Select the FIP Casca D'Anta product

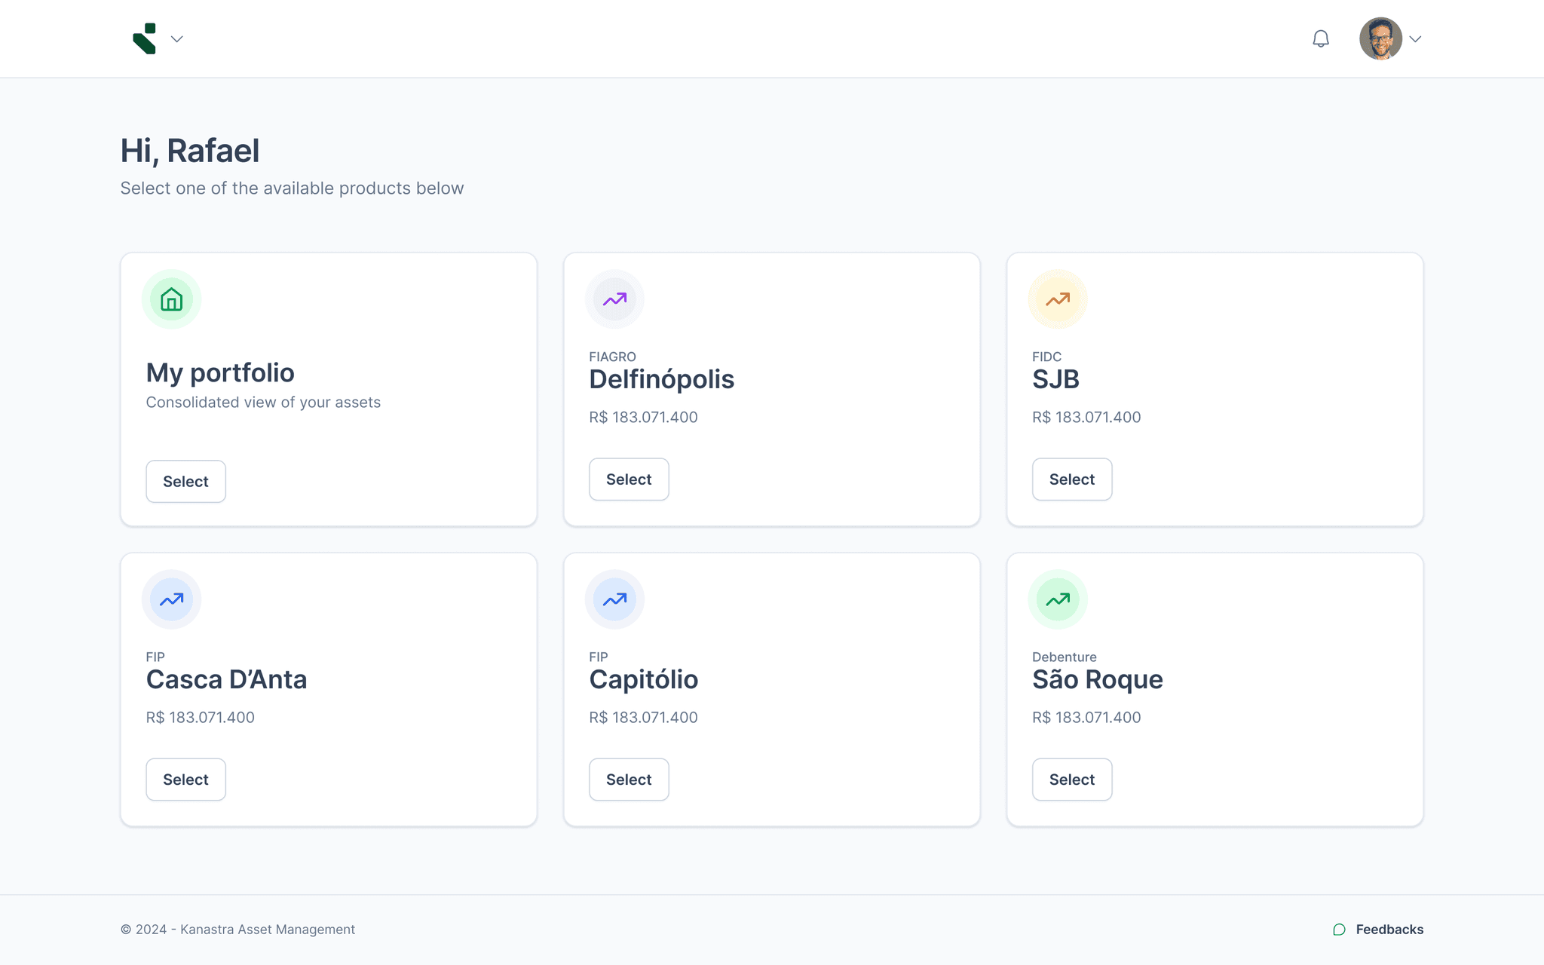185,779
